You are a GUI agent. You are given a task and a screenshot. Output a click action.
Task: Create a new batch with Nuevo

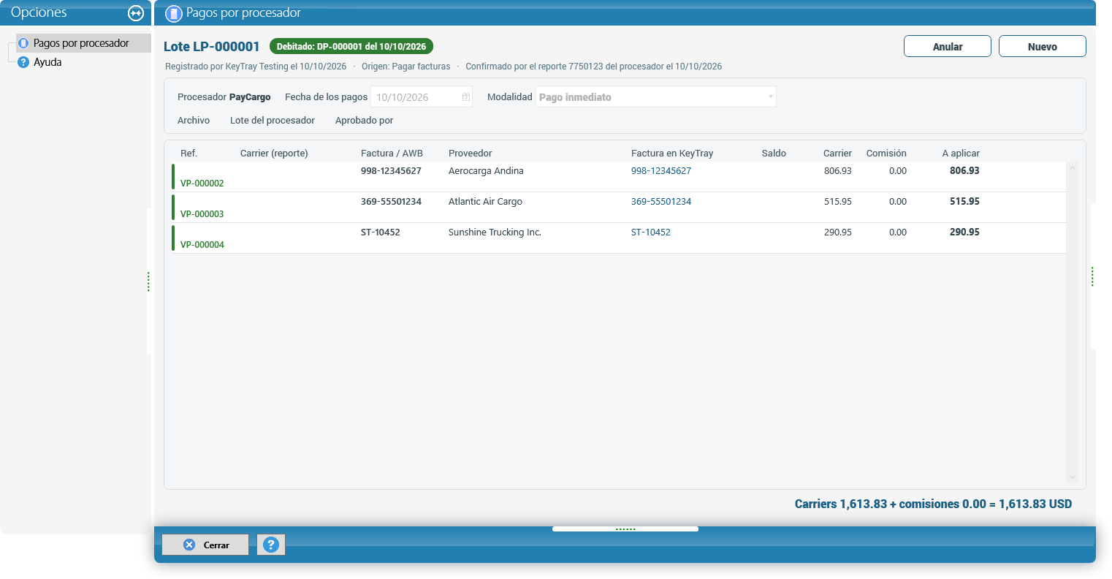[1043, 46]
